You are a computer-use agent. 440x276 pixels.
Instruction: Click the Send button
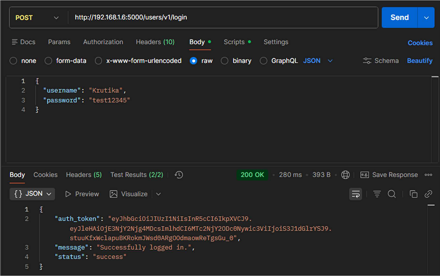399,18
